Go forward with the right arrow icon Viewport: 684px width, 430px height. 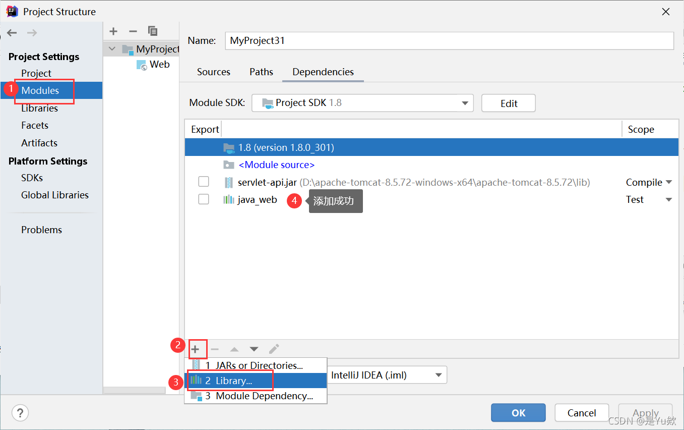pyautogui.click(x=32, y=33)
